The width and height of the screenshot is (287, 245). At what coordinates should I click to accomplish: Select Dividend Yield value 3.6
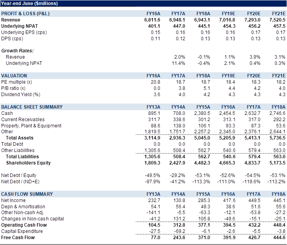[x=157, y=95]
